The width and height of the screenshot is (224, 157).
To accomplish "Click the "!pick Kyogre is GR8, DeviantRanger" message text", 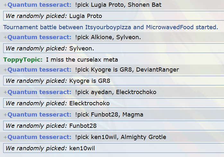I will pos(127,70).
